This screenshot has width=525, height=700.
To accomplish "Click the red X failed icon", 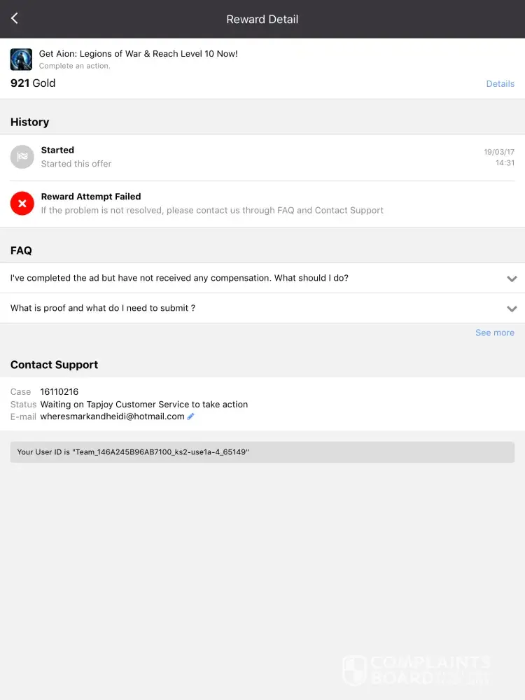I will pyautogui.click(x=22, y=204).
